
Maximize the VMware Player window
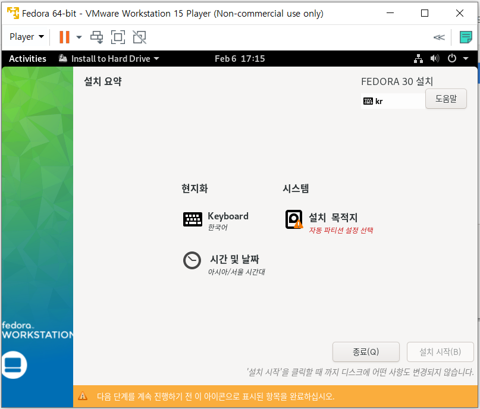(x=425, y=13)
